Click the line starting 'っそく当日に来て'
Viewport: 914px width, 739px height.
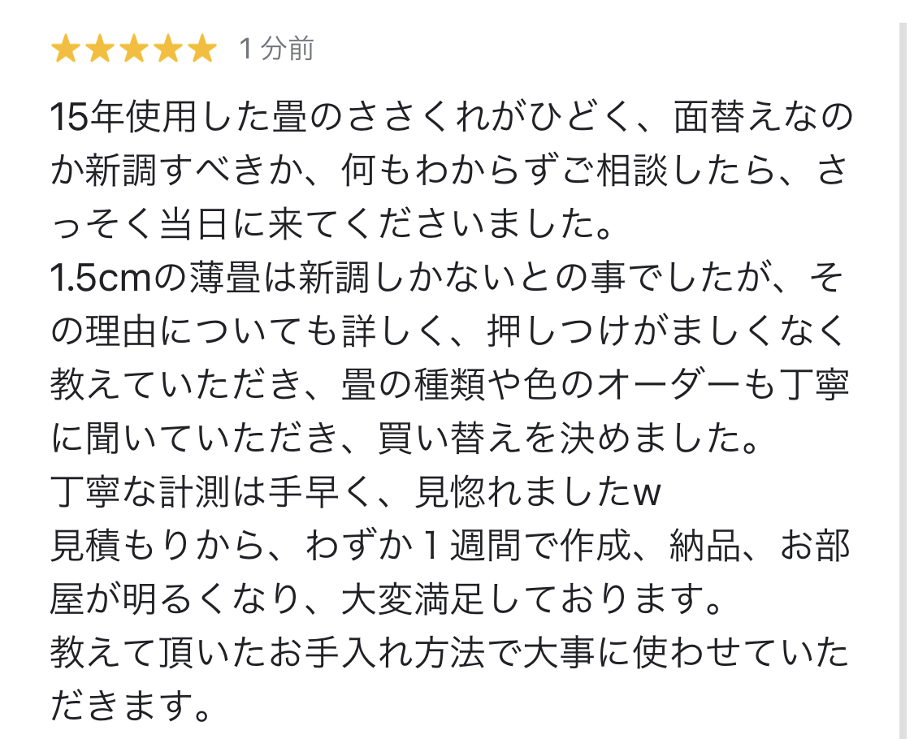coord(332,224)
